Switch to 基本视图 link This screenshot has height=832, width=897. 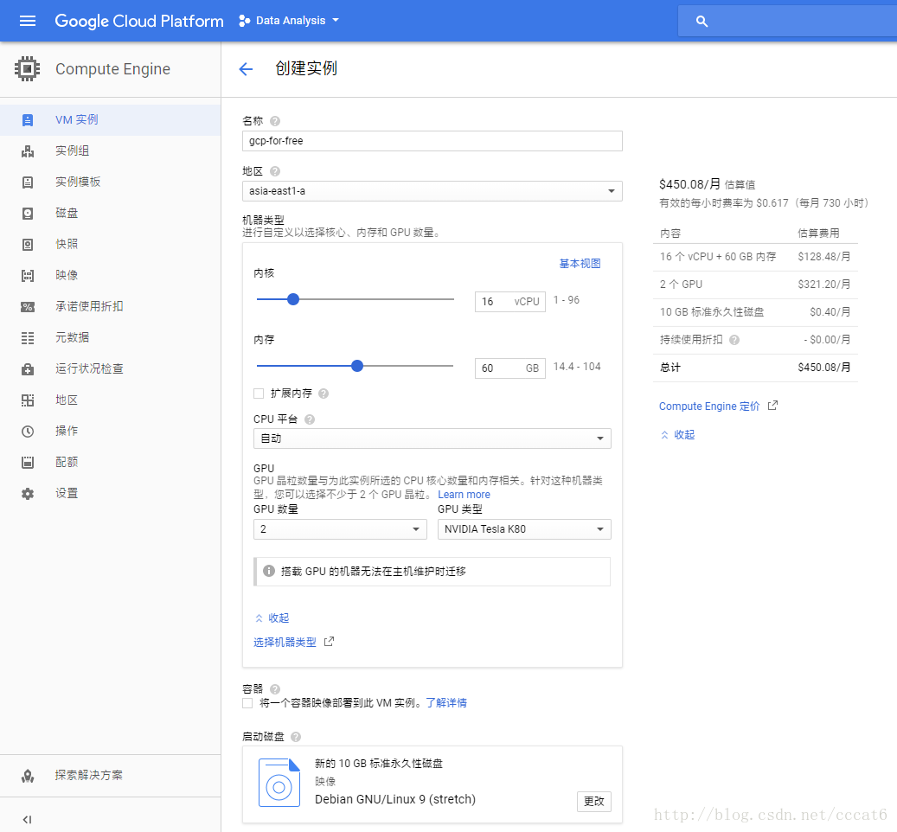click(x=580, y=264)
